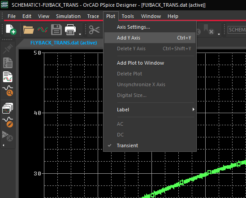Viewport: 246px width, 198px height.
Task: Click the SCHEM... combo box in toolbar
Action: click(237, 30)
